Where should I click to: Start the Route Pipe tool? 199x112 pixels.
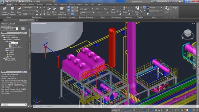19,11
